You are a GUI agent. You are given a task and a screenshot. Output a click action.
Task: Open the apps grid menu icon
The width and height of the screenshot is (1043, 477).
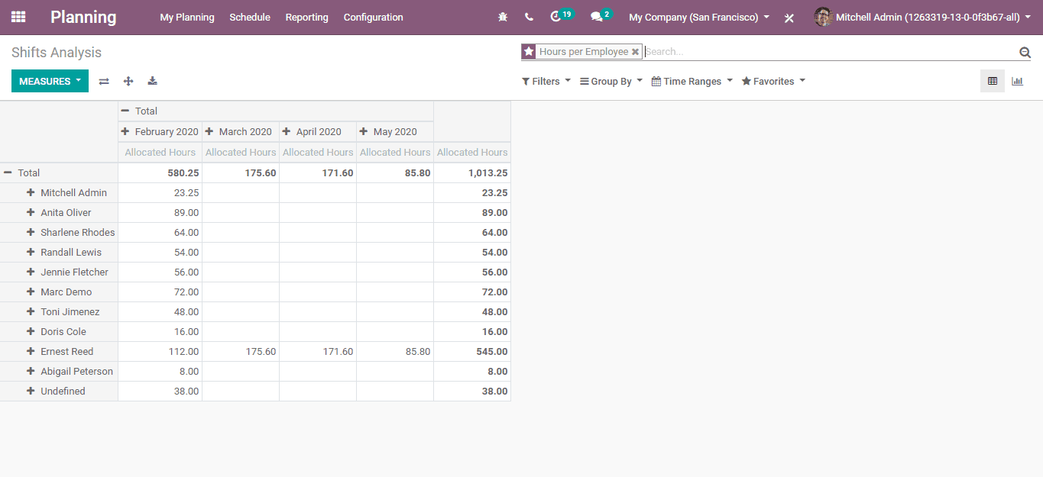[x=18, y=17]
